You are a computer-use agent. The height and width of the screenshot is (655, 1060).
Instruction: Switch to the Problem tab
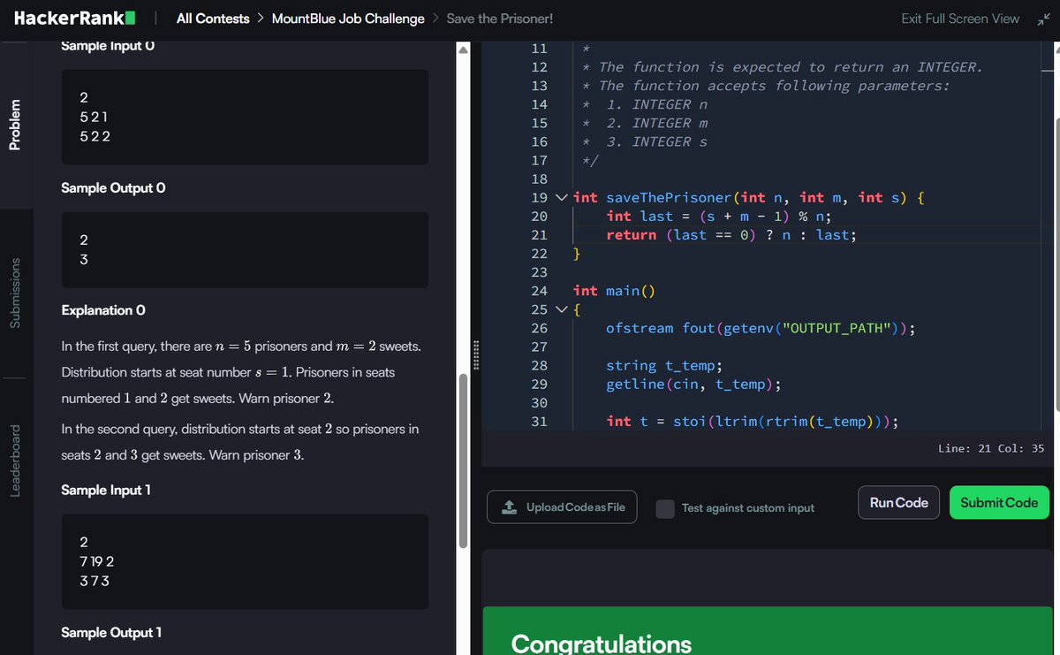click(x=14, y=124)
